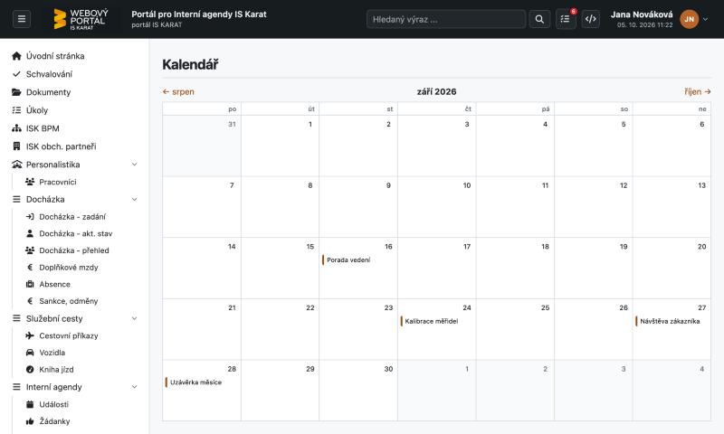Image resolution: width=724 pixels, height=434 pixels.
Task: Click the suitcase icon beside Absence
Action: tap(30, 284)
